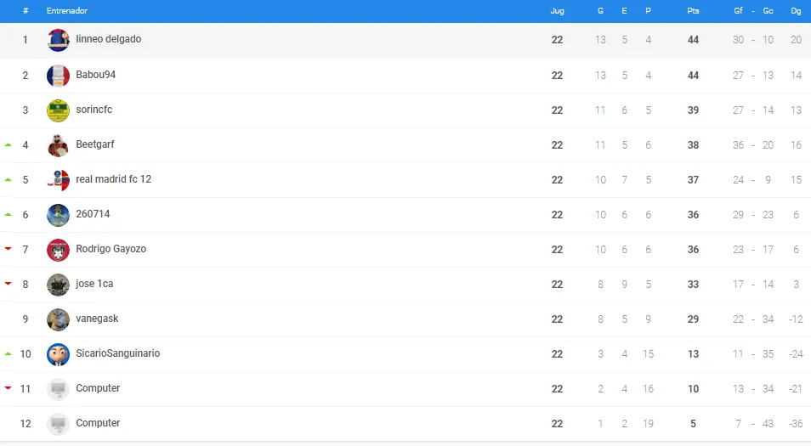Click sorincfc's 39 points
The image size is (811, 446).
[x=693, y=110]
